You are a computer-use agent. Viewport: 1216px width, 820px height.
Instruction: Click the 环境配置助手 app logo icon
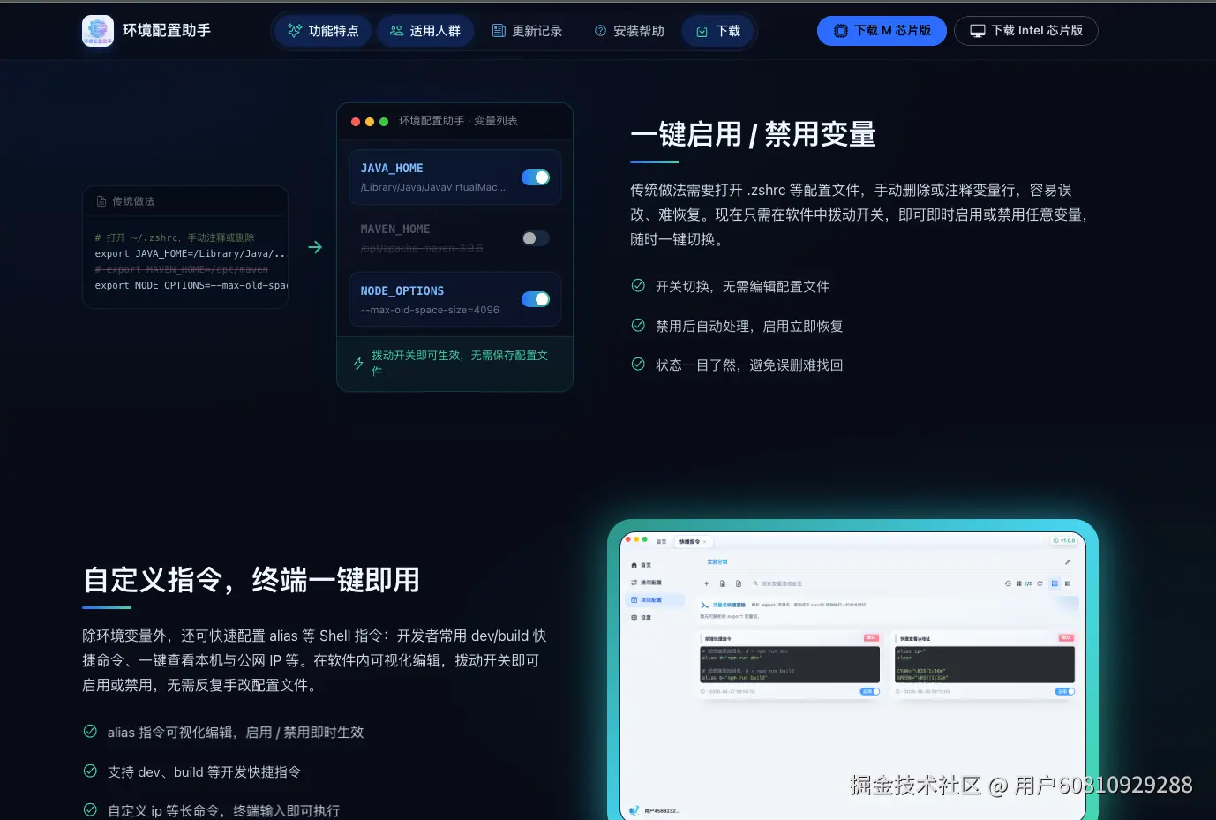point(98,31)
